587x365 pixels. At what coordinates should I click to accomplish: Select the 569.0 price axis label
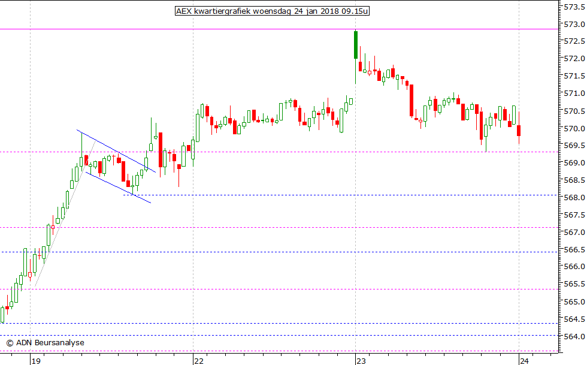pos(574,163)
